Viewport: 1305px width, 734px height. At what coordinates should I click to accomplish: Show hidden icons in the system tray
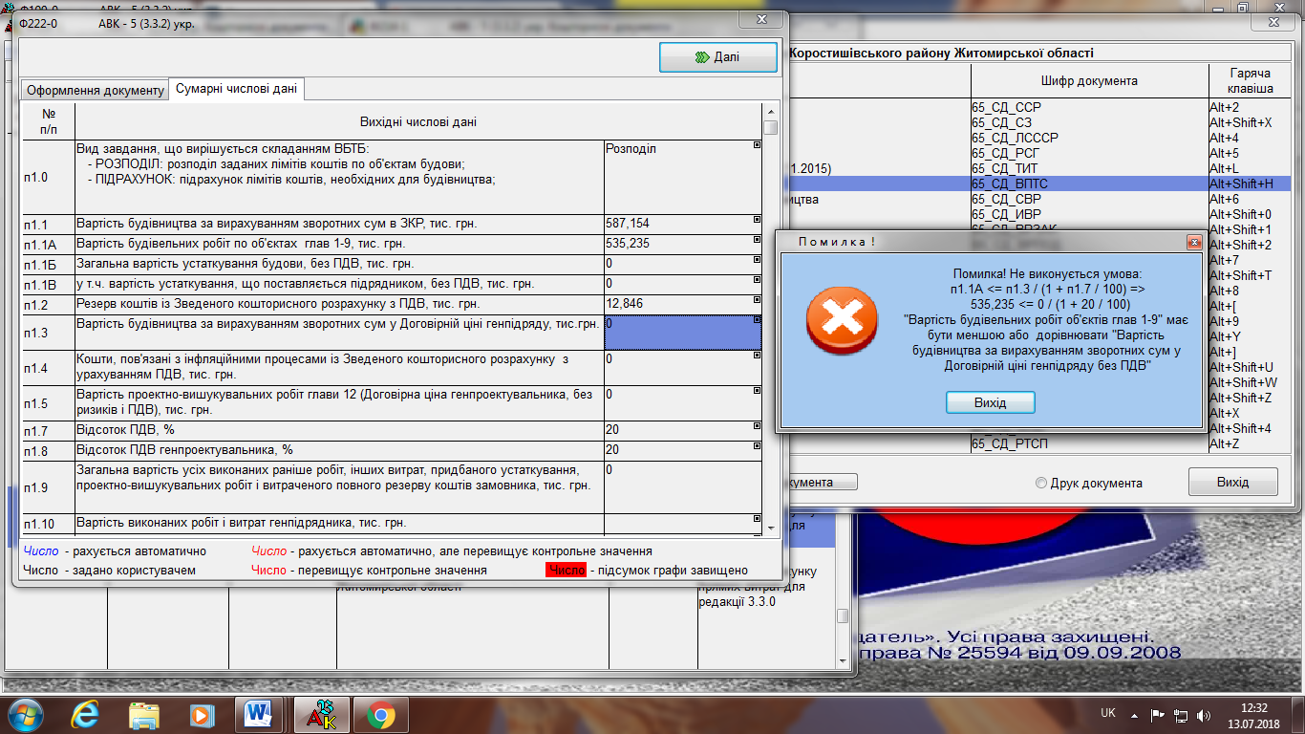(x=1133, y=714)
